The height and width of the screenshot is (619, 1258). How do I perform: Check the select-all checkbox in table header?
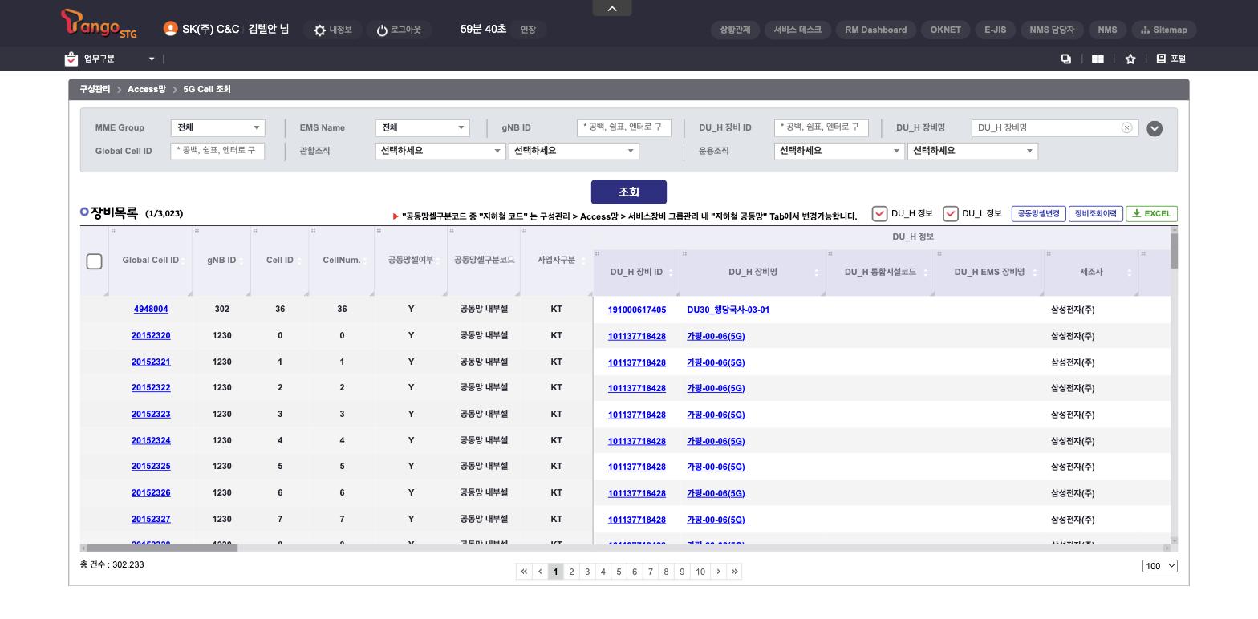tap(94, 261)
